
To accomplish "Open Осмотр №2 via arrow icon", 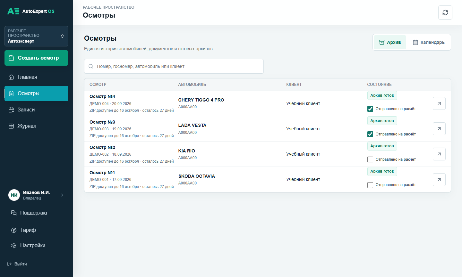I will pyautogui.click(x=439, y=154).
